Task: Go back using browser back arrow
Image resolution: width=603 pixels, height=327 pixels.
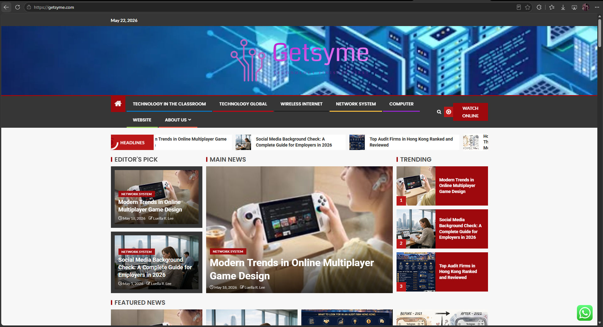Action: click(x=6, y=7)
